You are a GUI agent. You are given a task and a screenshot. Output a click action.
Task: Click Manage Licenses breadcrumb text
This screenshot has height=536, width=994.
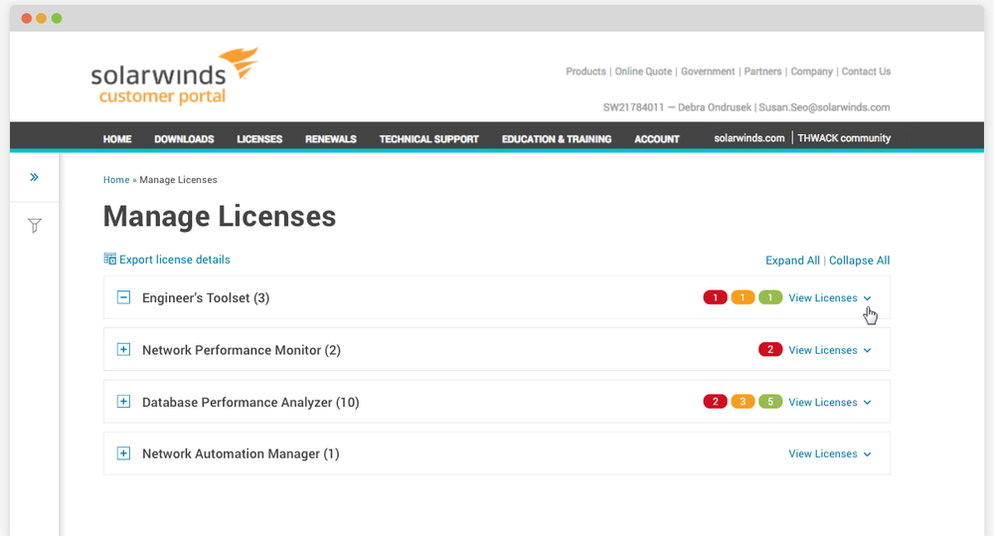point(178,180)
